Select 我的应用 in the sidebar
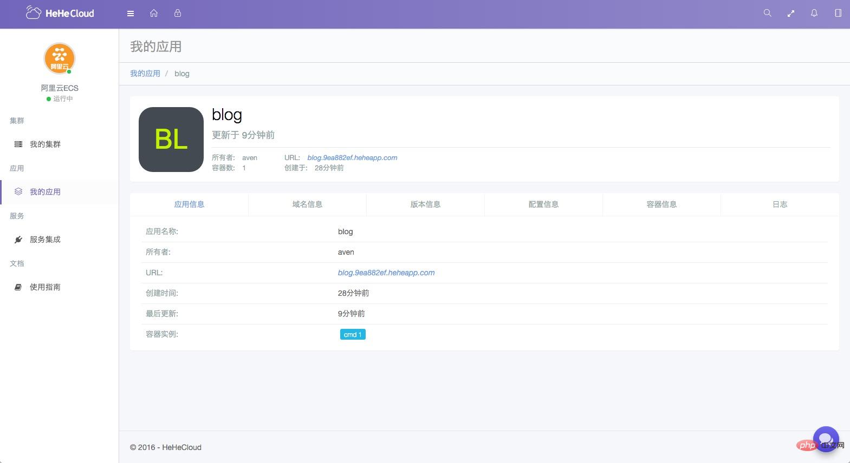850x463 pixels. tap(45, 192)
